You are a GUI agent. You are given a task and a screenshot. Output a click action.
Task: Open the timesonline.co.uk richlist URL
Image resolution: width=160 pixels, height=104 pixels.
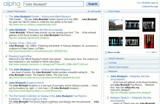click(x=38, y=51)
